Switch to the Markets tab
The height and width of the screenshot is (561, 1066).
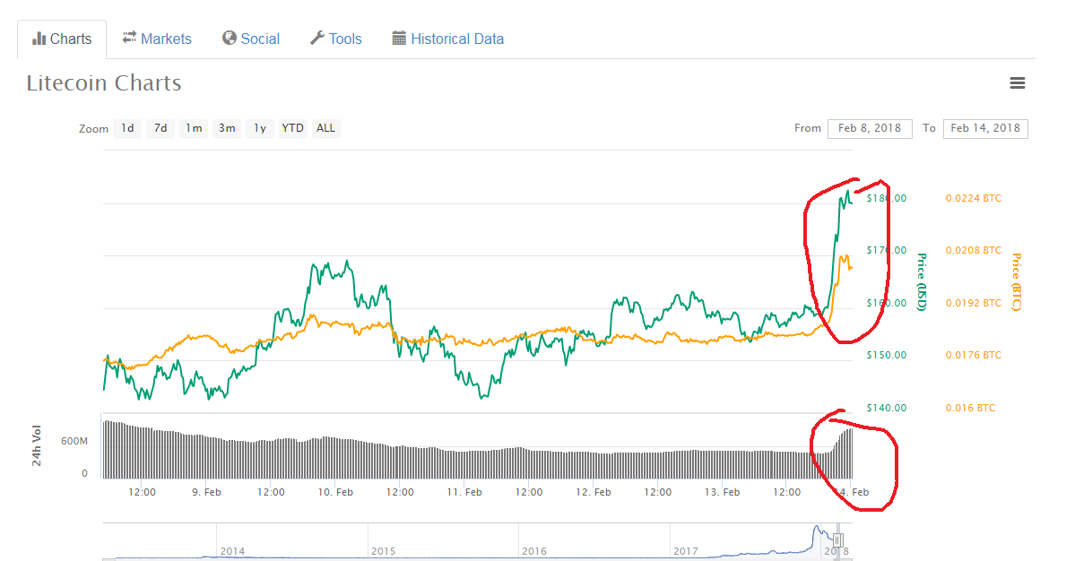tap(157, 39)
